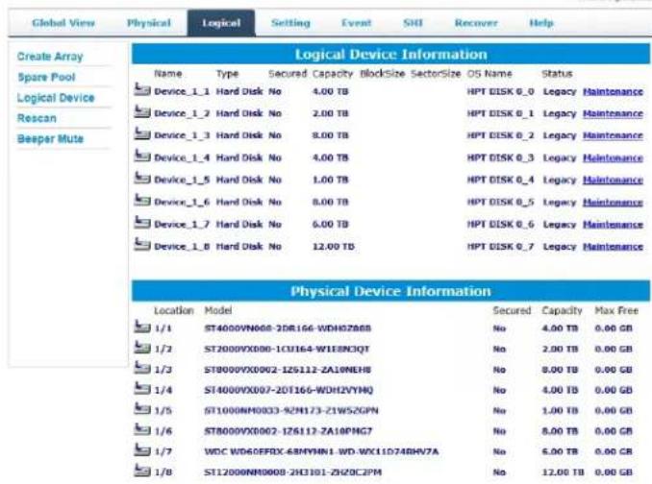The height and width of the screenshot is (484, 652).
Task: Click the 12.00 TB capacity of Device_1_8
Action: (334, 247)
